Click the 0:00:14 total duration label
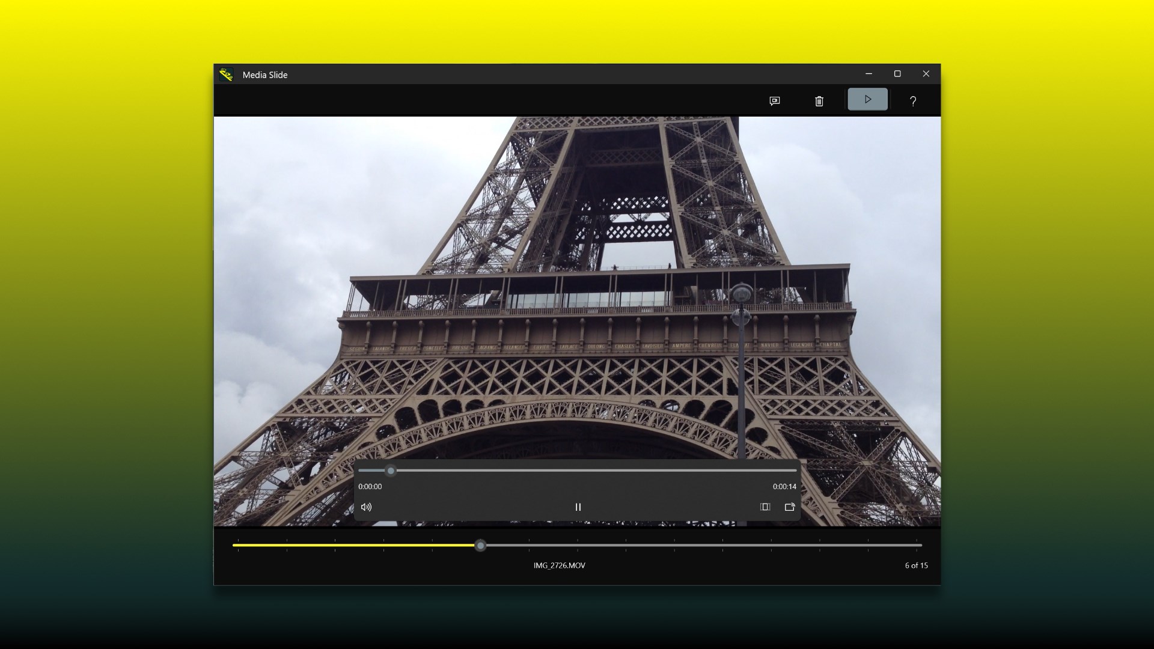The image size is (1154, 649). [x=784, y=487]
